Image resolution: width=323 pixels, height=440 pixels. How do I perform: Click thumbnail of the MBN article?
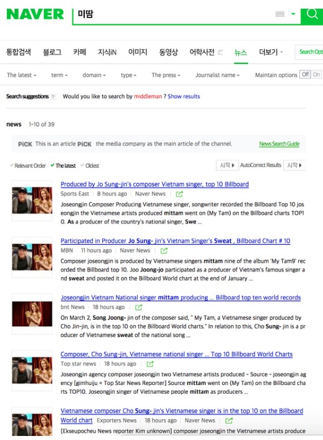point(32,257)
